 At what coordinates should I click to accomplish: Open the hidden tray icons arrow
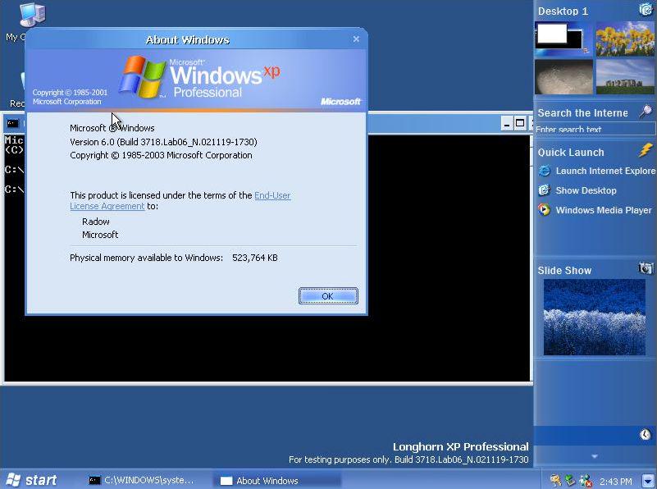click(x=647, y=480)
